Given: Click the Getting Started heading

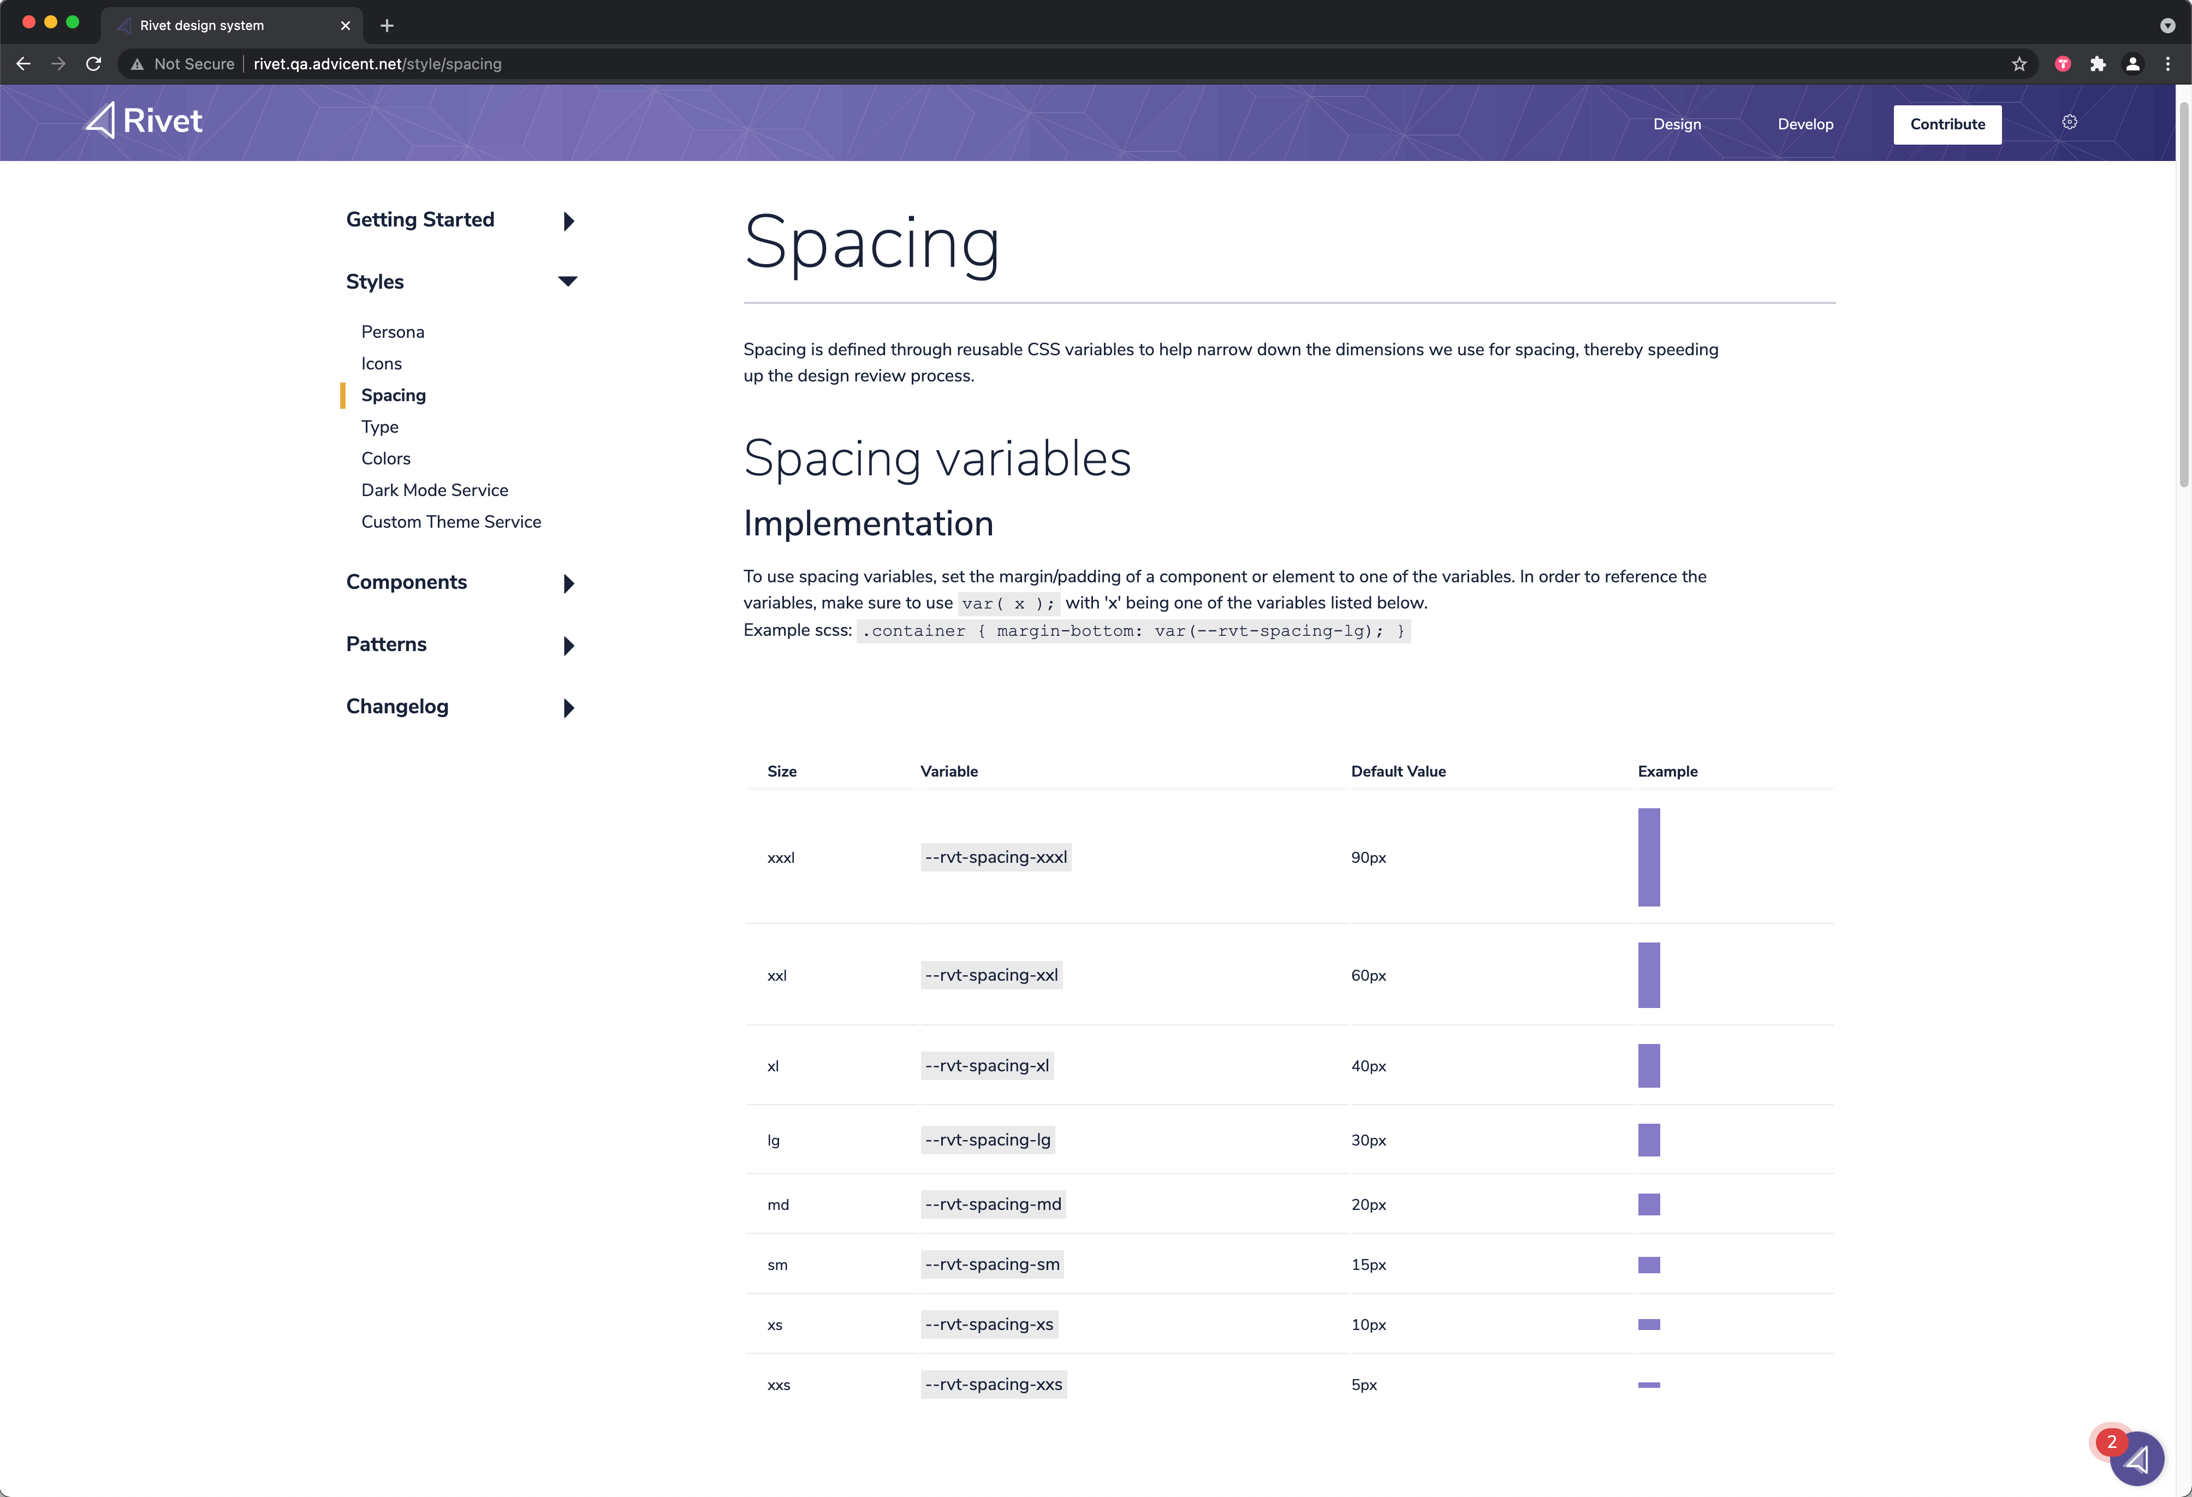Looking at the screenshot, I should point(420,219).
